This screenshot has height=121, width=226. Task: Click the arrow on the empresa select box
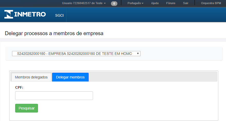click(x=138, y=54)
